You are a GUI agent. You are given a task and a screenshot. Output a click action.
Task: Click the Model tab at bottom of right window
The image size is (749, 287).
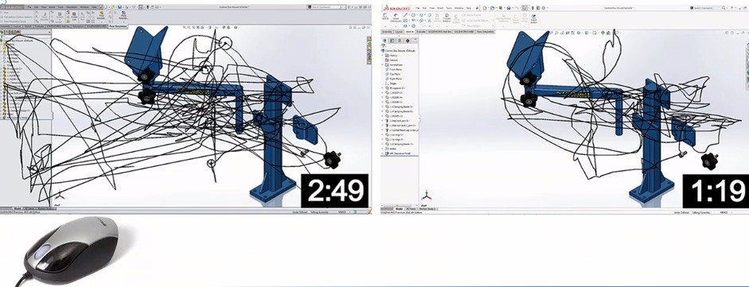(400, 209)
